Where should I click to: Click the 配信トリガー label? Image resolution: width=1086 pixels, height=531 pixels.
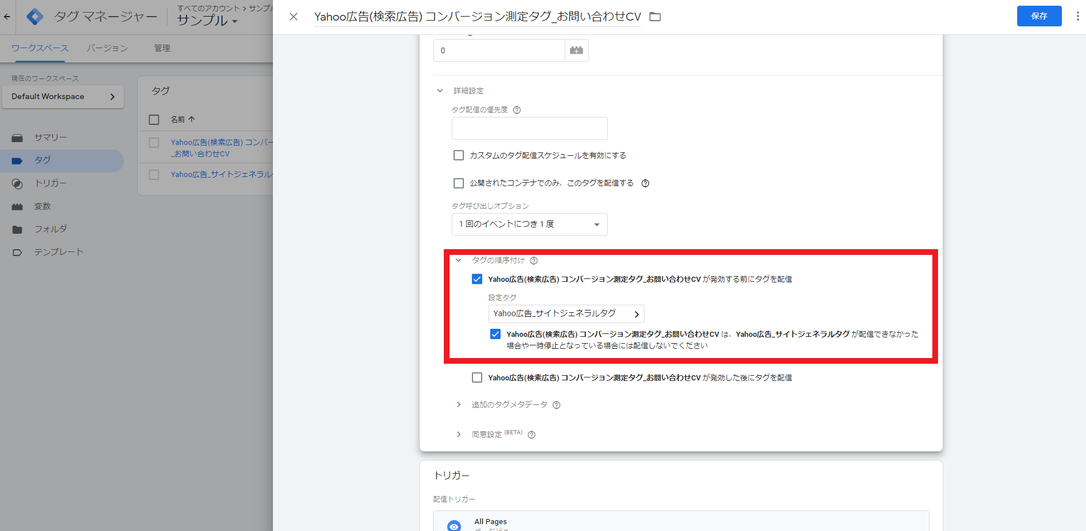[454, 499]
